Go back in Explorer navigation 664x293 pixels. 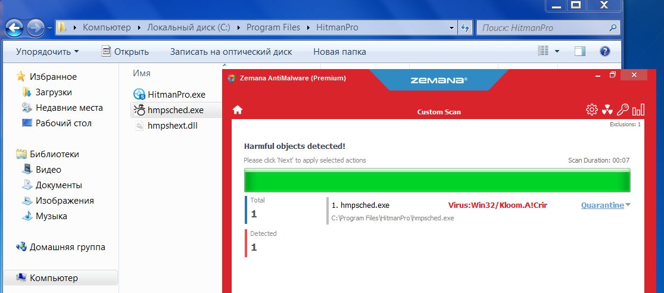click(x=15, y=28)
